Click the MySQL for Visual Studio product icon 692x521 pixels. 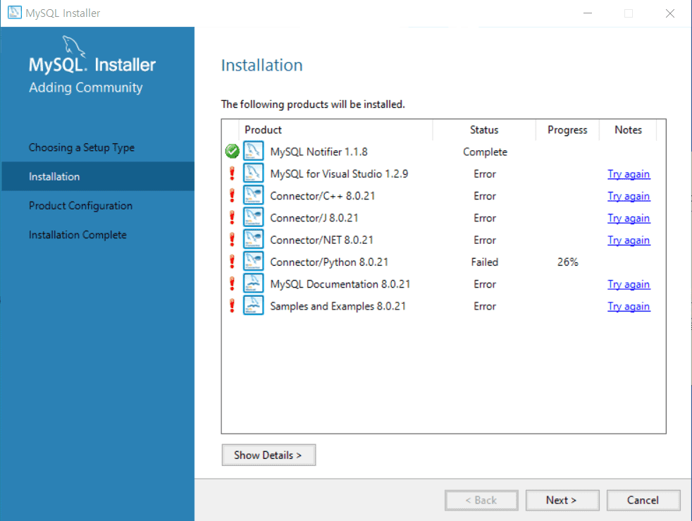tap(253, 173)
